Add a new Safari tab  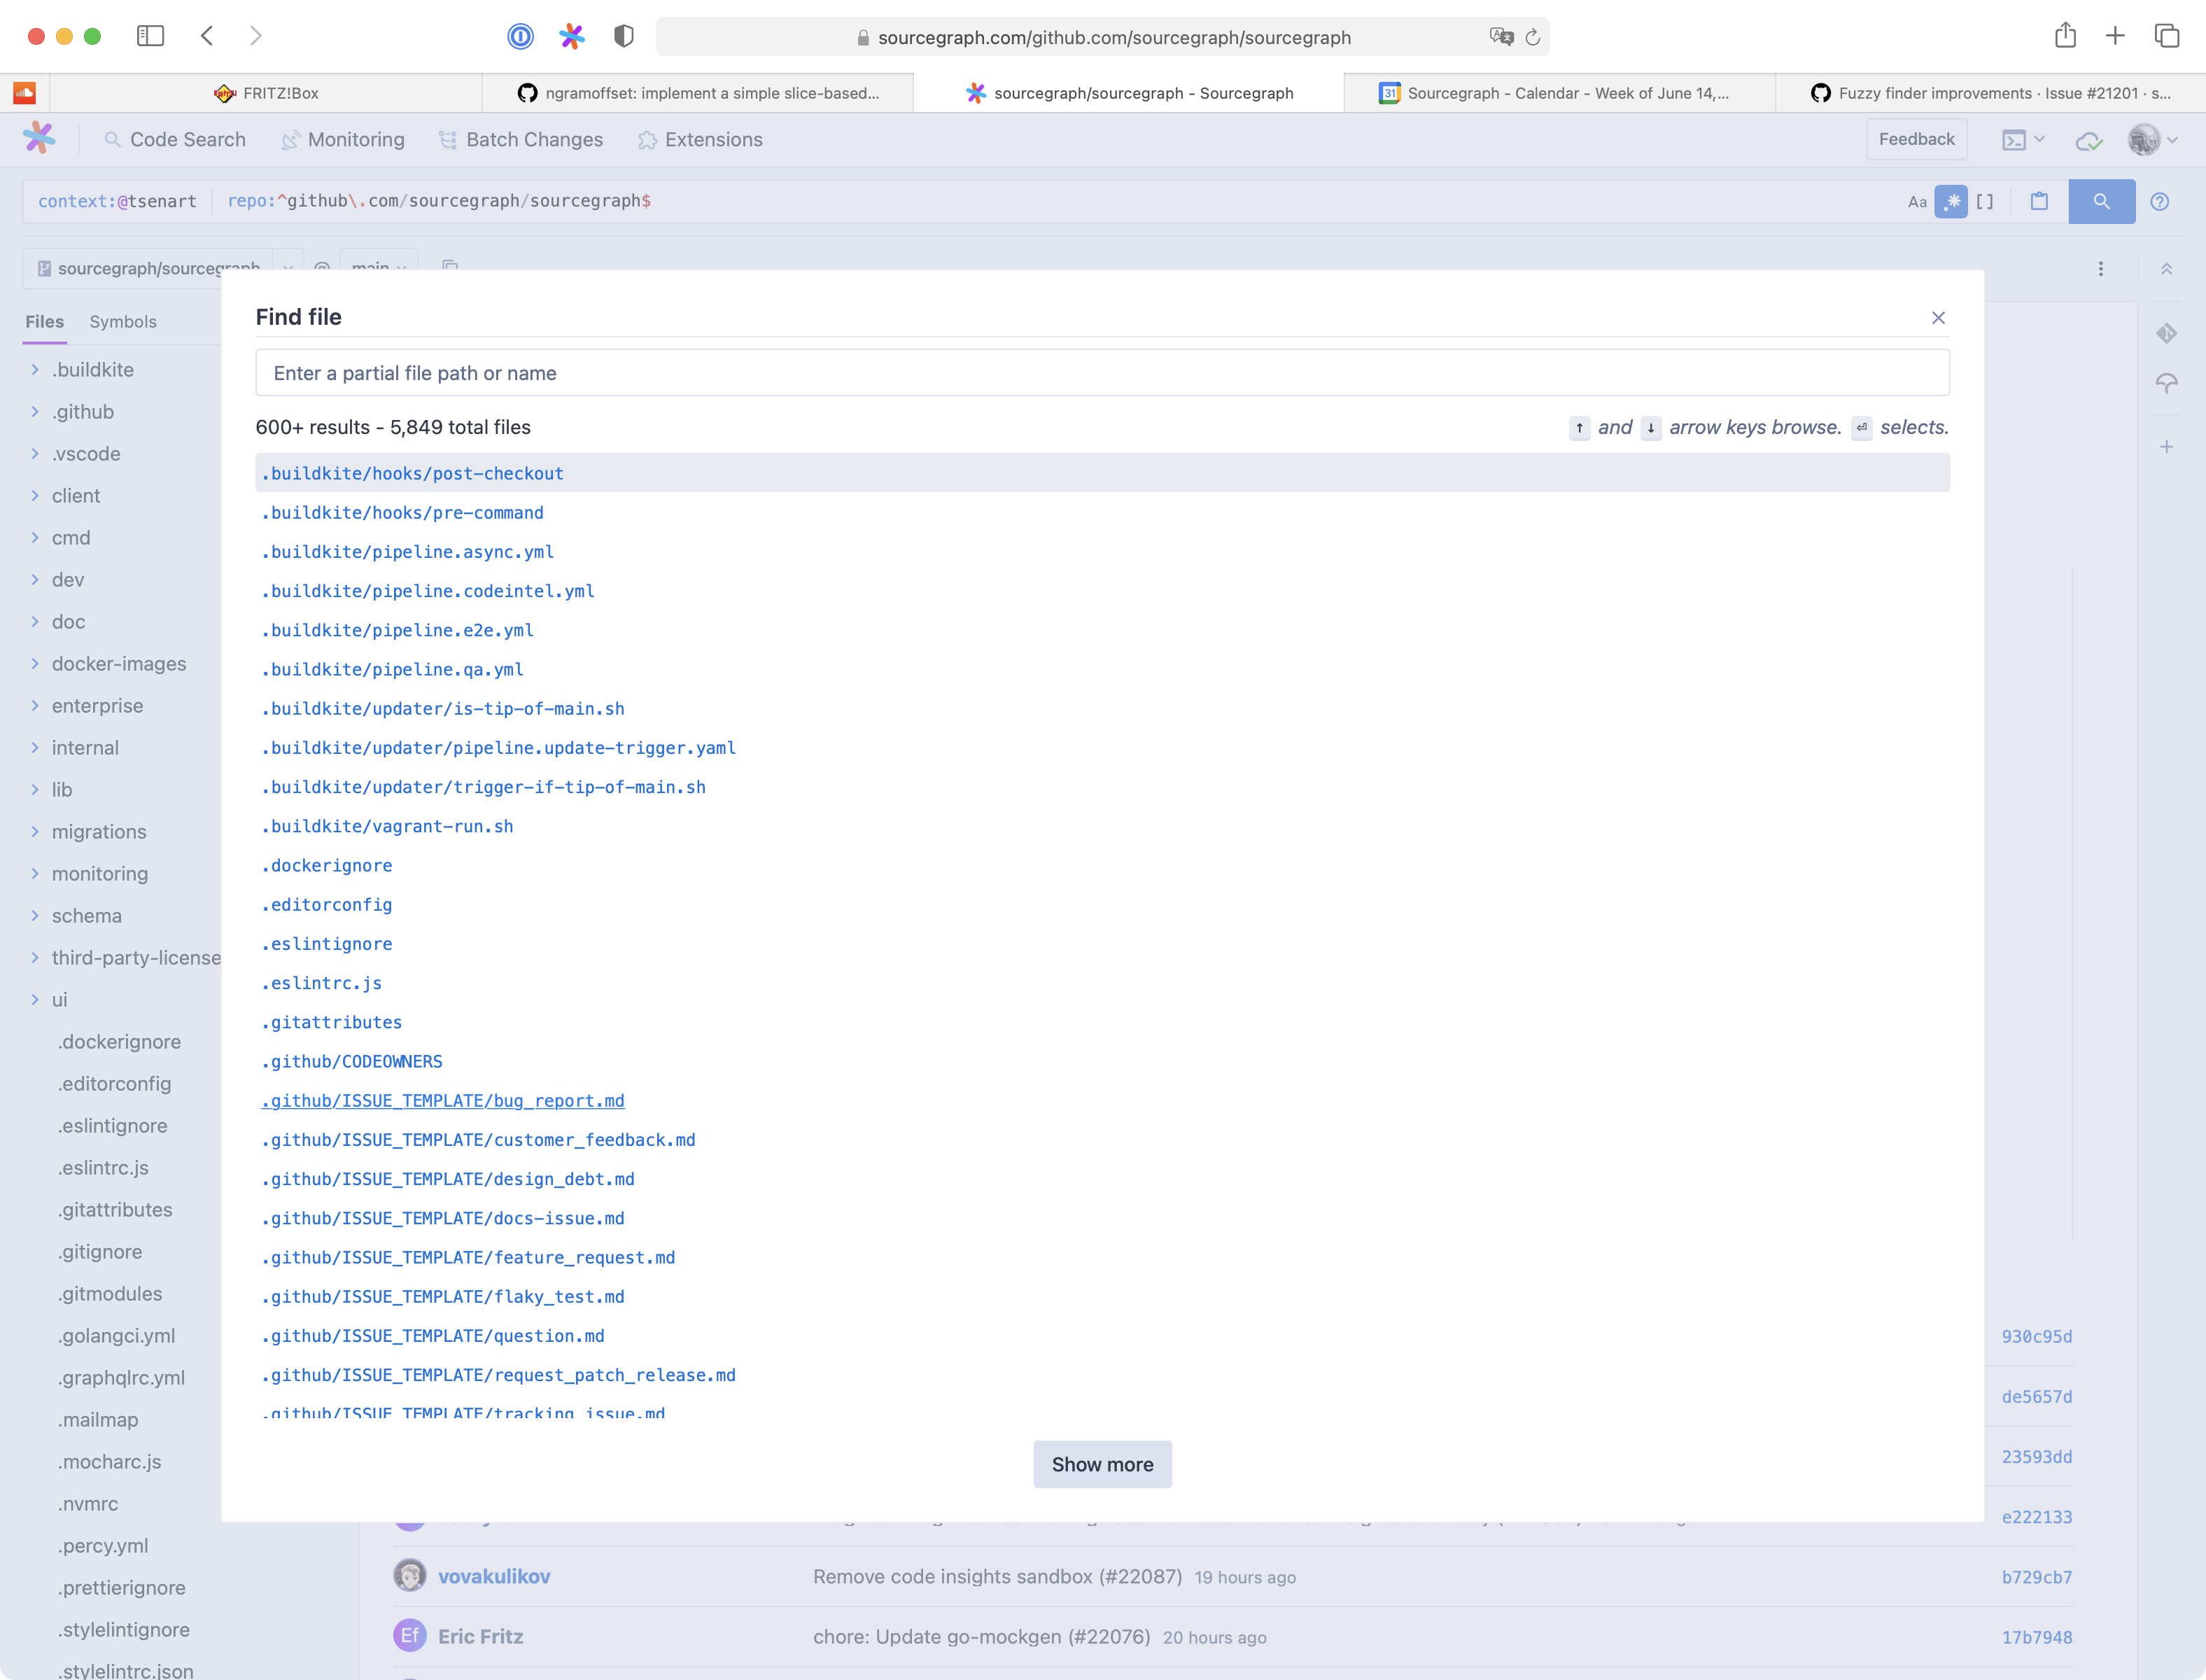[2115, 36]
